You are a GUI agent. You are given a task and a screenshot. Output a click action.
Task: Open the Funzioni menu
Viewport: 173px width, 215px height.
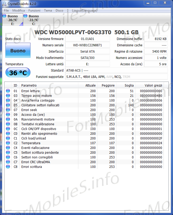(34, 11)
